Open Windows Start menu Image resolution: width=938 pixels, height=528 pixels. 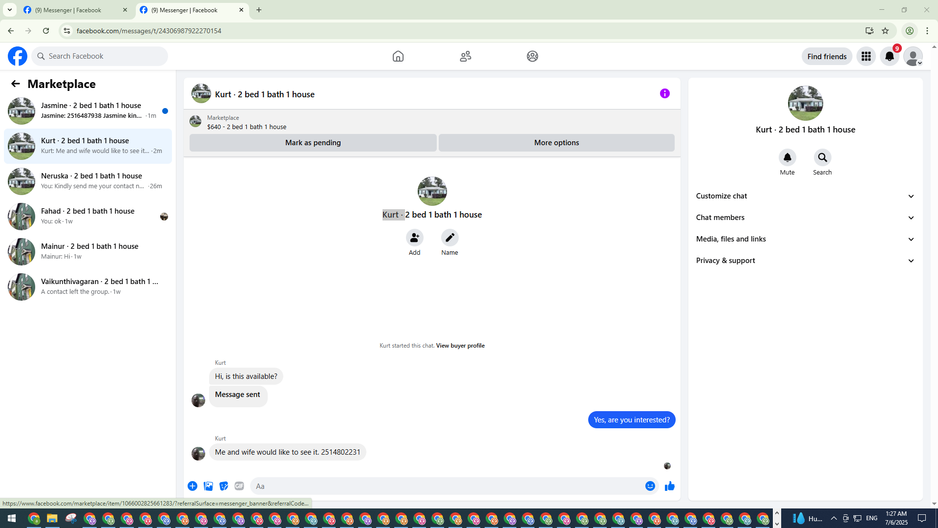tap(12, 518)
